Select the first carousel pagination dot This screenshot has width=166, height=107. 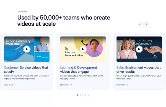click(78, 95)
